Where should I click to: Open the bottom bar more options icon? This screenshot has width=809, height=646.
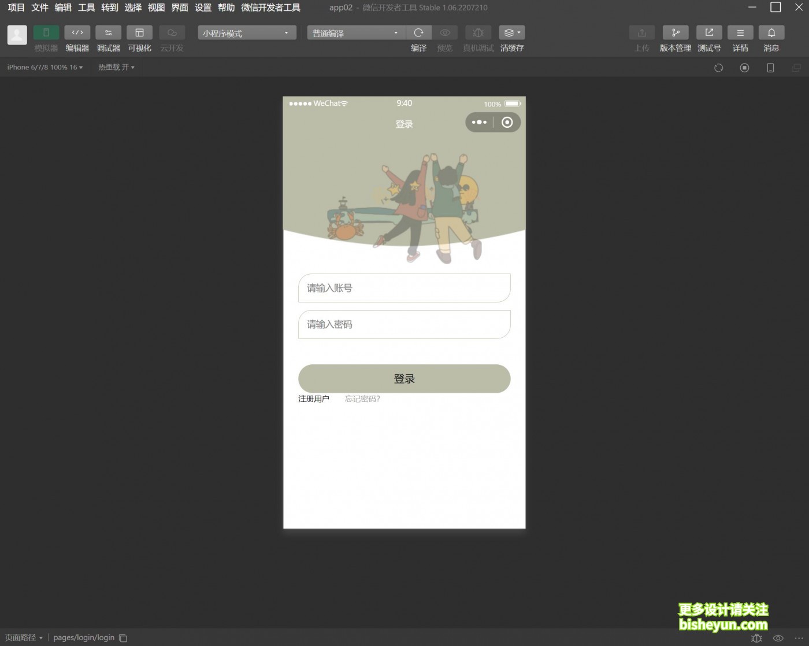(799, 638)
